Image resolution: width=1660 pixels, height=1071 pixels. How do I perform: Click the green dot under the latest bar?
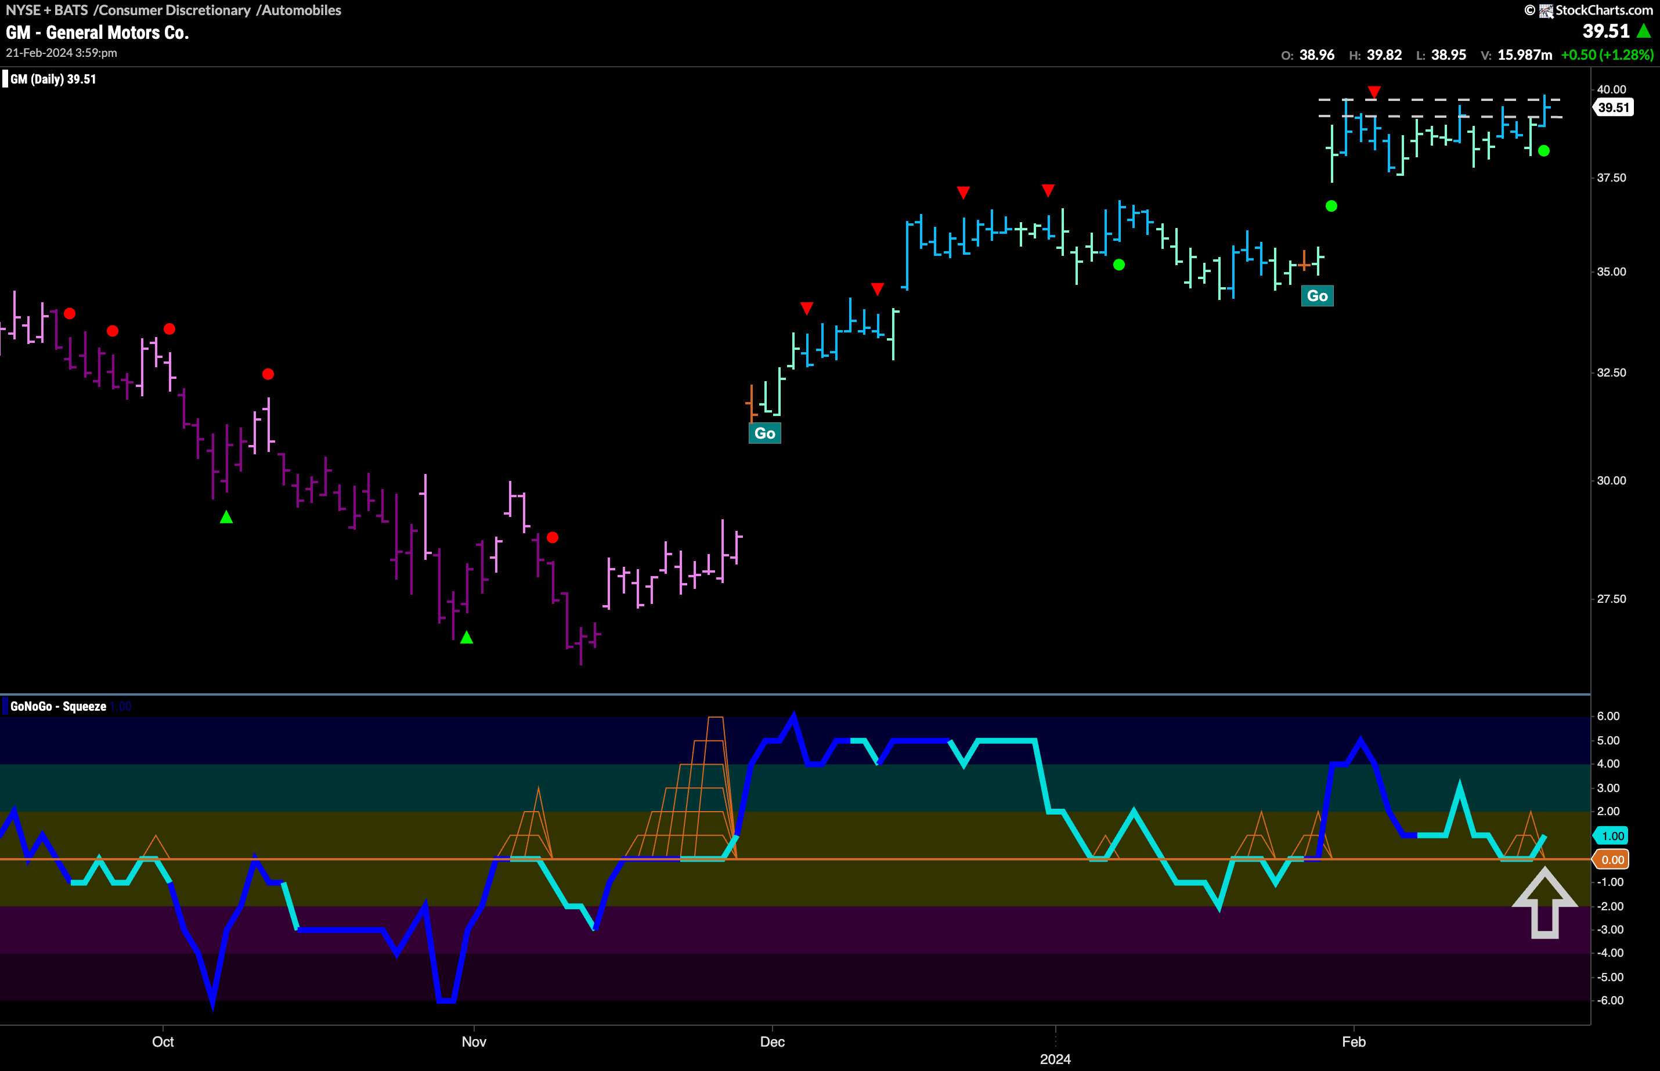coord(1544,151)
